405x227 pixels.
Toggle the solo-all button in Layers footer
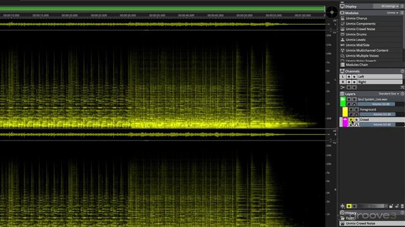tap(354, 206)
